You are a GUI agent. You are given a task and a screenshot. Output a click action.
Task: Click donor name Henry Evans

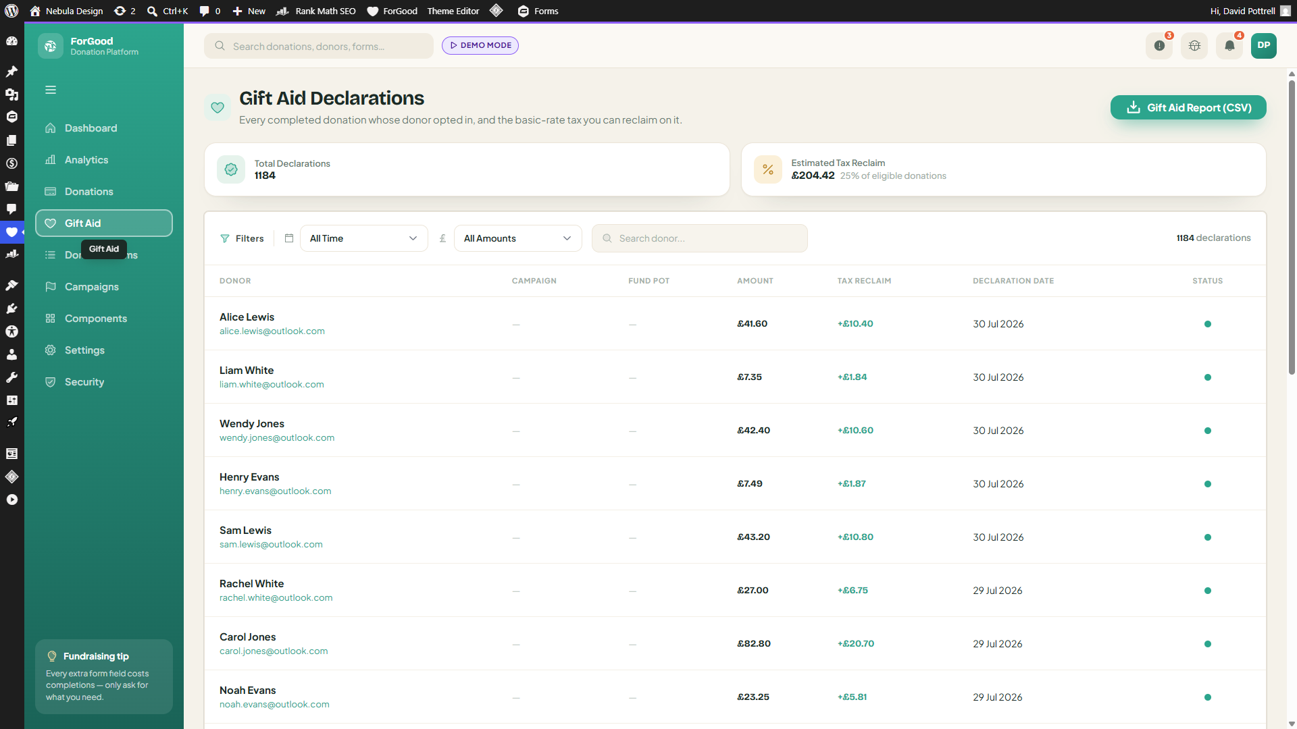pyautogui.click(x=249, y=477)
